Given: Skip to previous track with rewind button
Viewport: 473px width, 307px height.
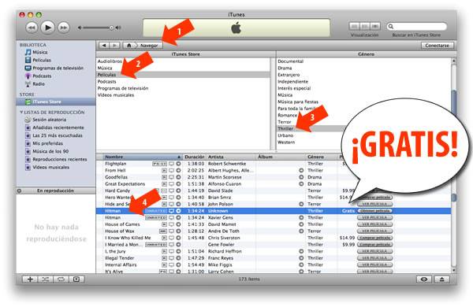Looking at the screenshot, I should (32, 28).
